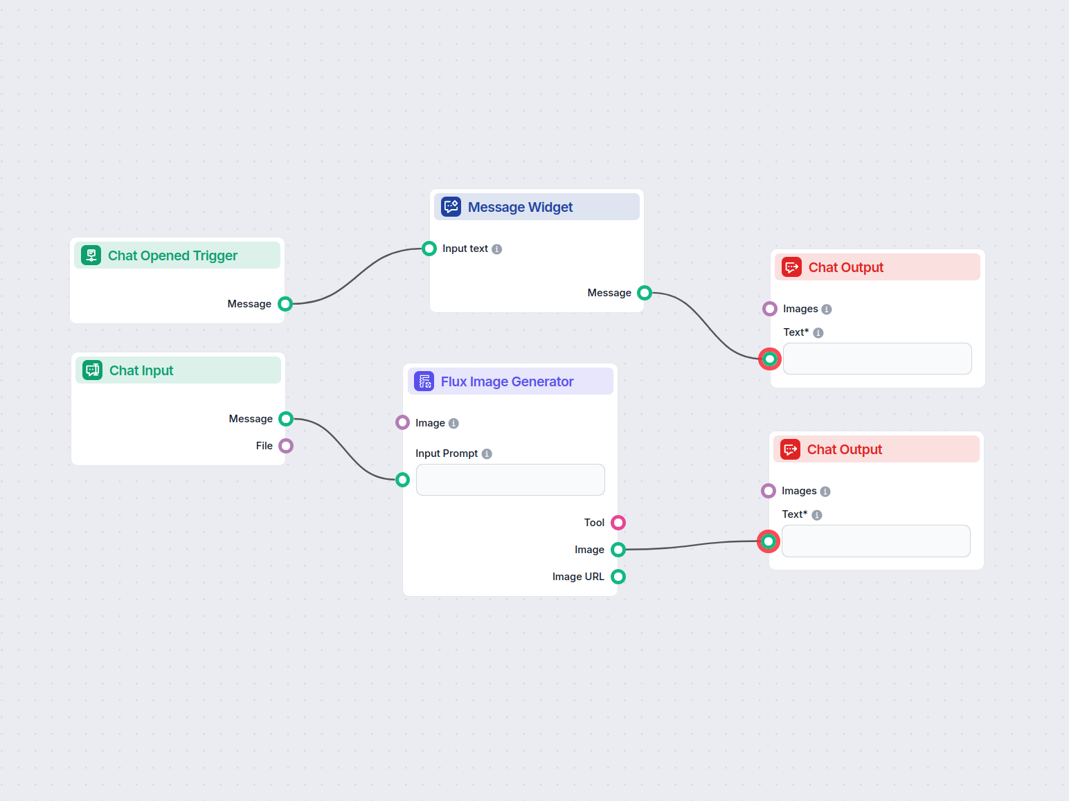Click info icon beside upper Chat Output Images
The height and width of the screenshot is (801, 1069).
point(827,309)
